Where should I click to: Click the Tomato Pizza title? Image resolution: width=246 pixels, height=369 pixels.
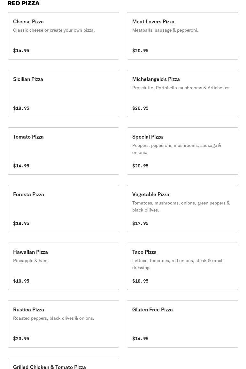(x=28, y=137)
